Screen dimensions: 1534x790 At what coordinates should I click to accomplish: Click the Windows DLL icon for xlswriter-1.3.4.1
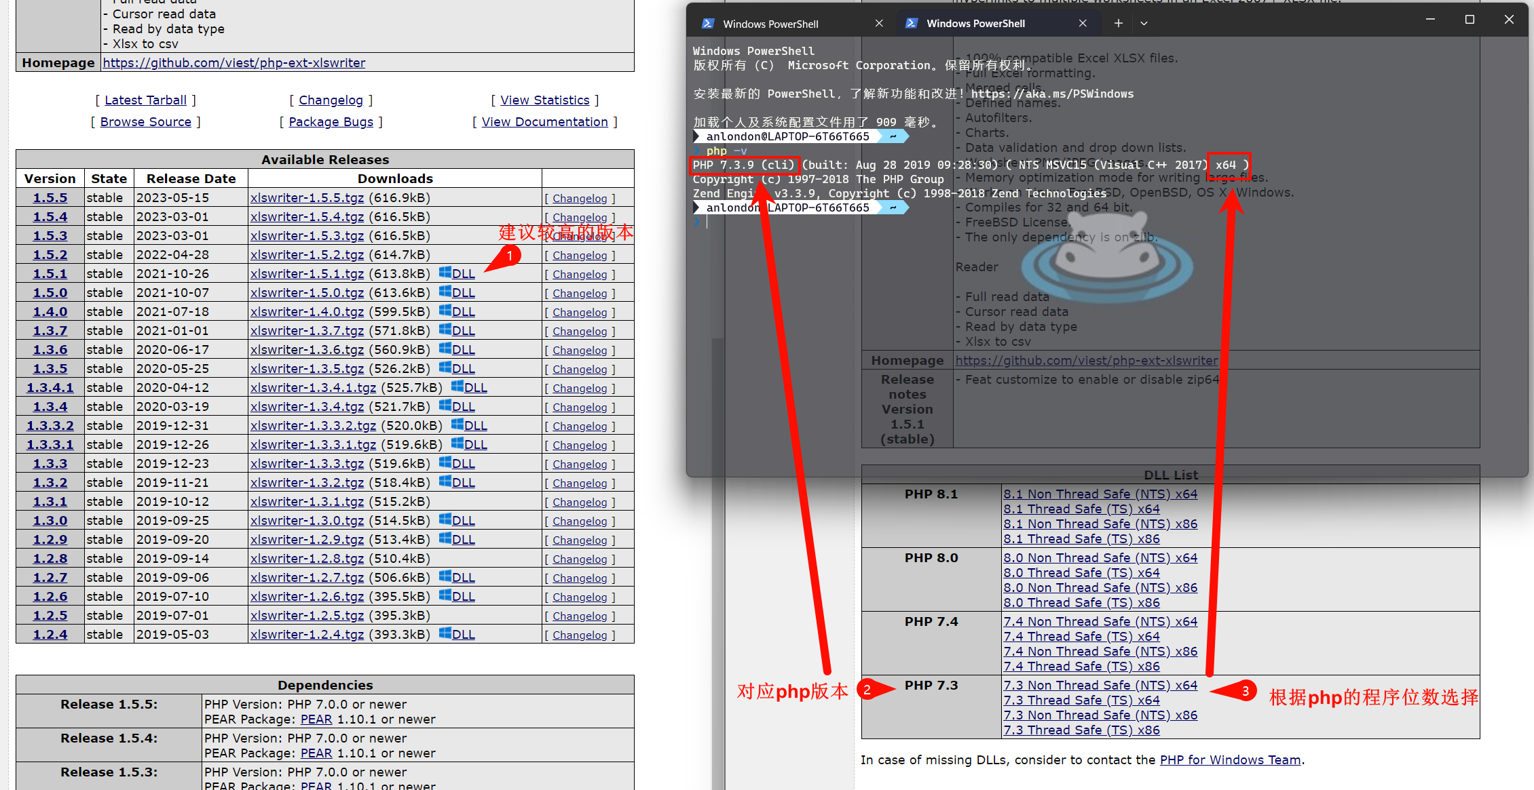(x=457, y=387)
